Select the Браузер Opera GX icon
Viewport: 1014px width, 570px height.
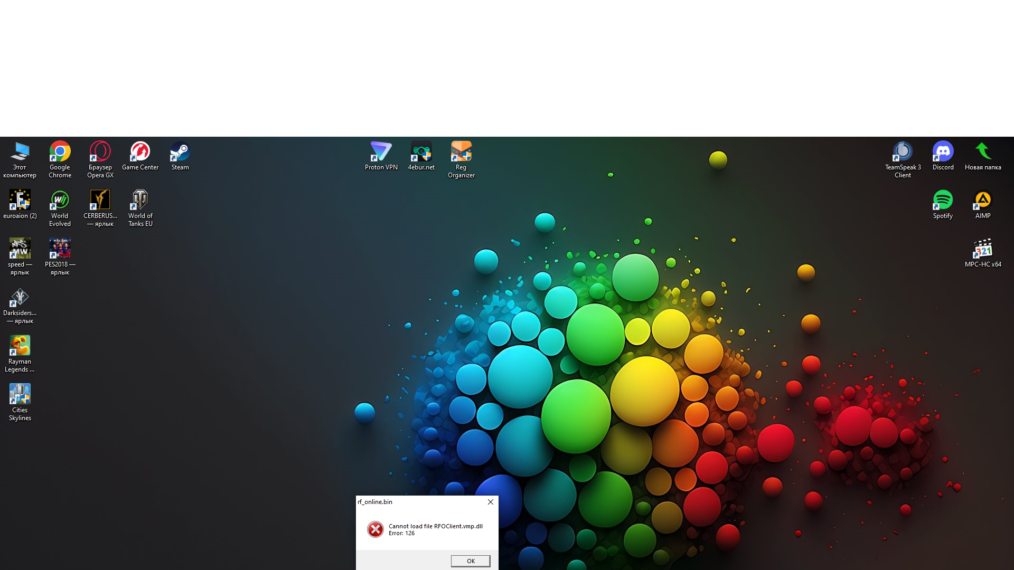point(100,159)
